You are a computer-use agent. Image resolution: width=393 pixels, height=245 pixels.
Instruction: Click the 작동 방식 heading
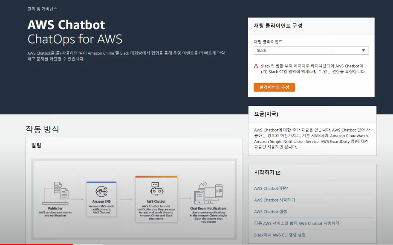(x=42, y=129)
